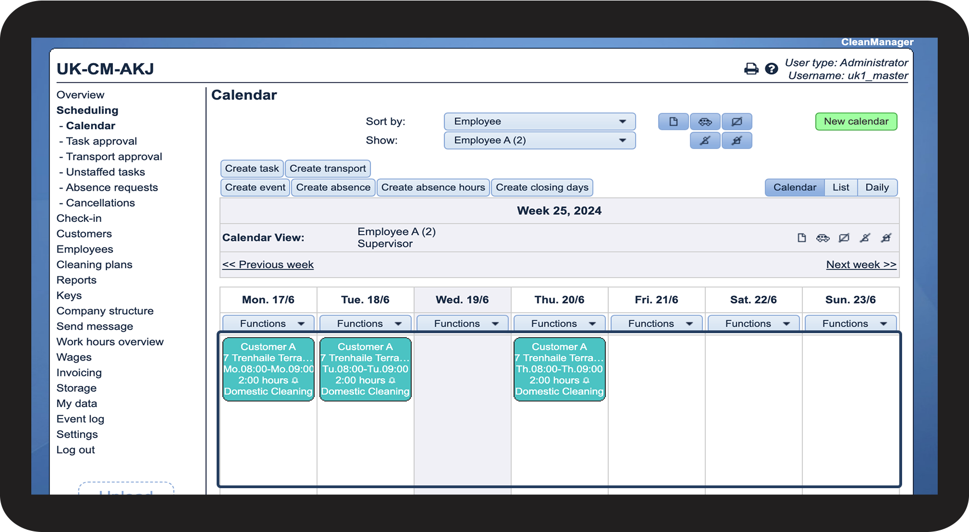Screen dimensions: 969x532
Task: Go to Next week link
Action: point(861,265)
